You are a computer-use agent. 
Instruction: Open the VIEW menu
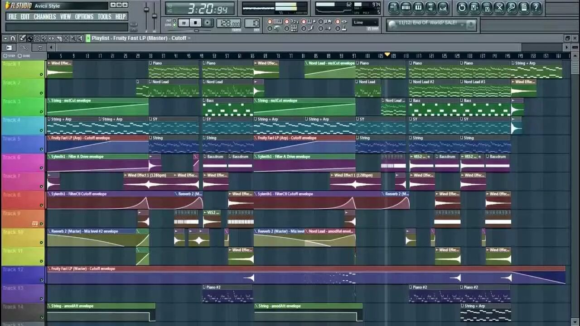(x=66, y=17)
